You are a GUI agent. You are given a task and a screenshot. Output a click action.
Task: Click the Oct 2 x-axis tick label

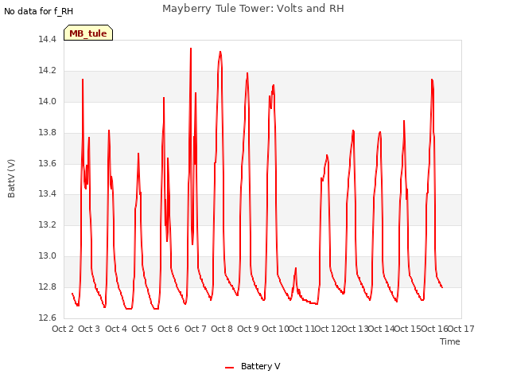tap(63, 329)
